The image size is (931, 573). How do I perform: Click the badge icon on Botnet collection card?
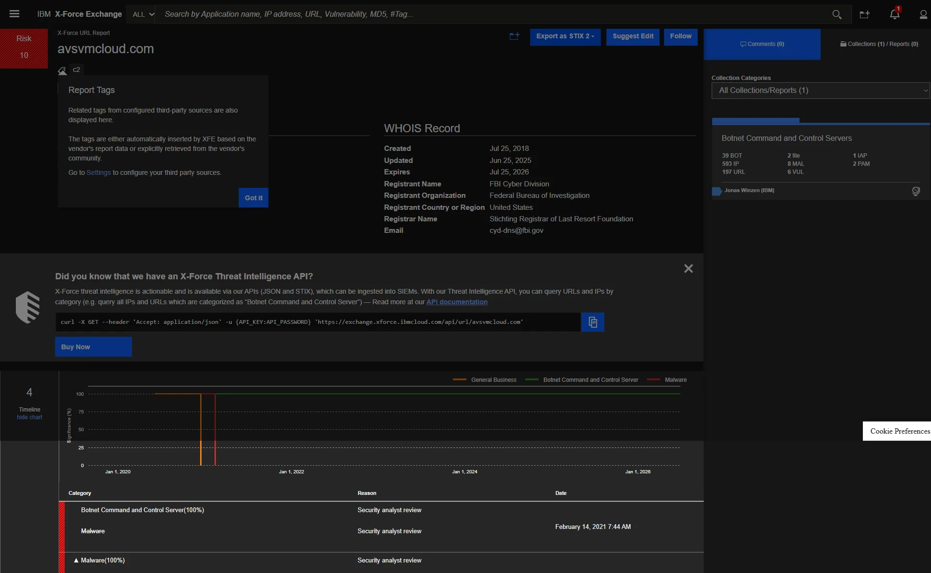click(x=916, y=191)
